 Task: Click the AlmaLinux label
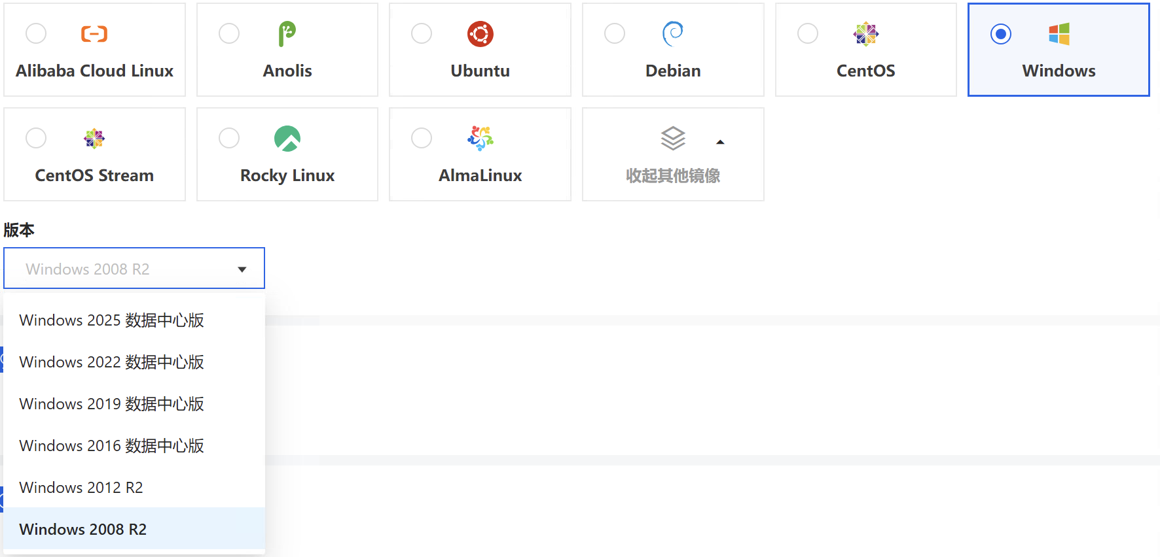(480, 175)
